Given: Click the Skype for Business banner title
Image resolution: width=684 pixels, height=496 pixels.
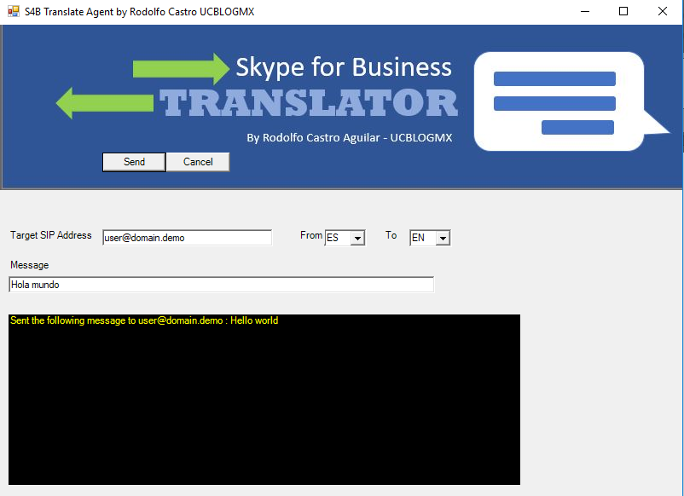Looking at the screenshot, I should point(343,66).
